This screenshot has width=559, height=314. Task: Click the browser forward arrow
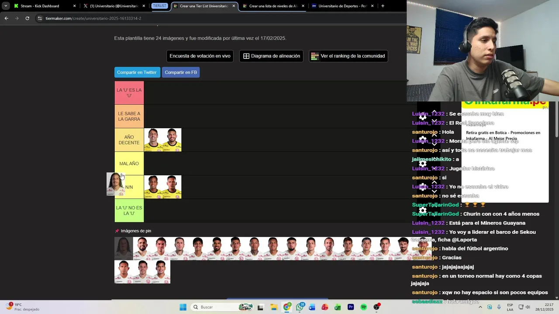pos(17,18)
